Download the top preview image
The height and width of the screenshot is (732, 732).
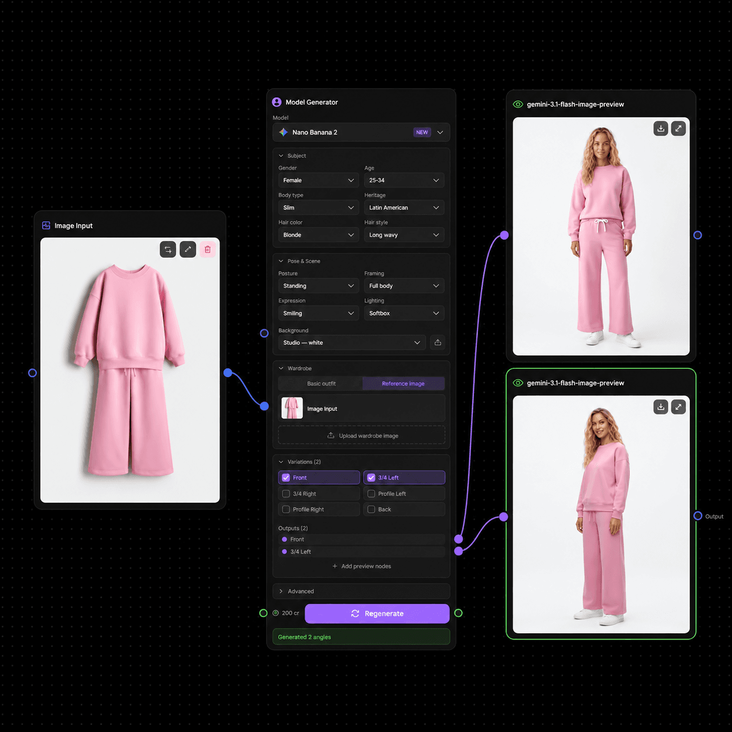point(661,128)
